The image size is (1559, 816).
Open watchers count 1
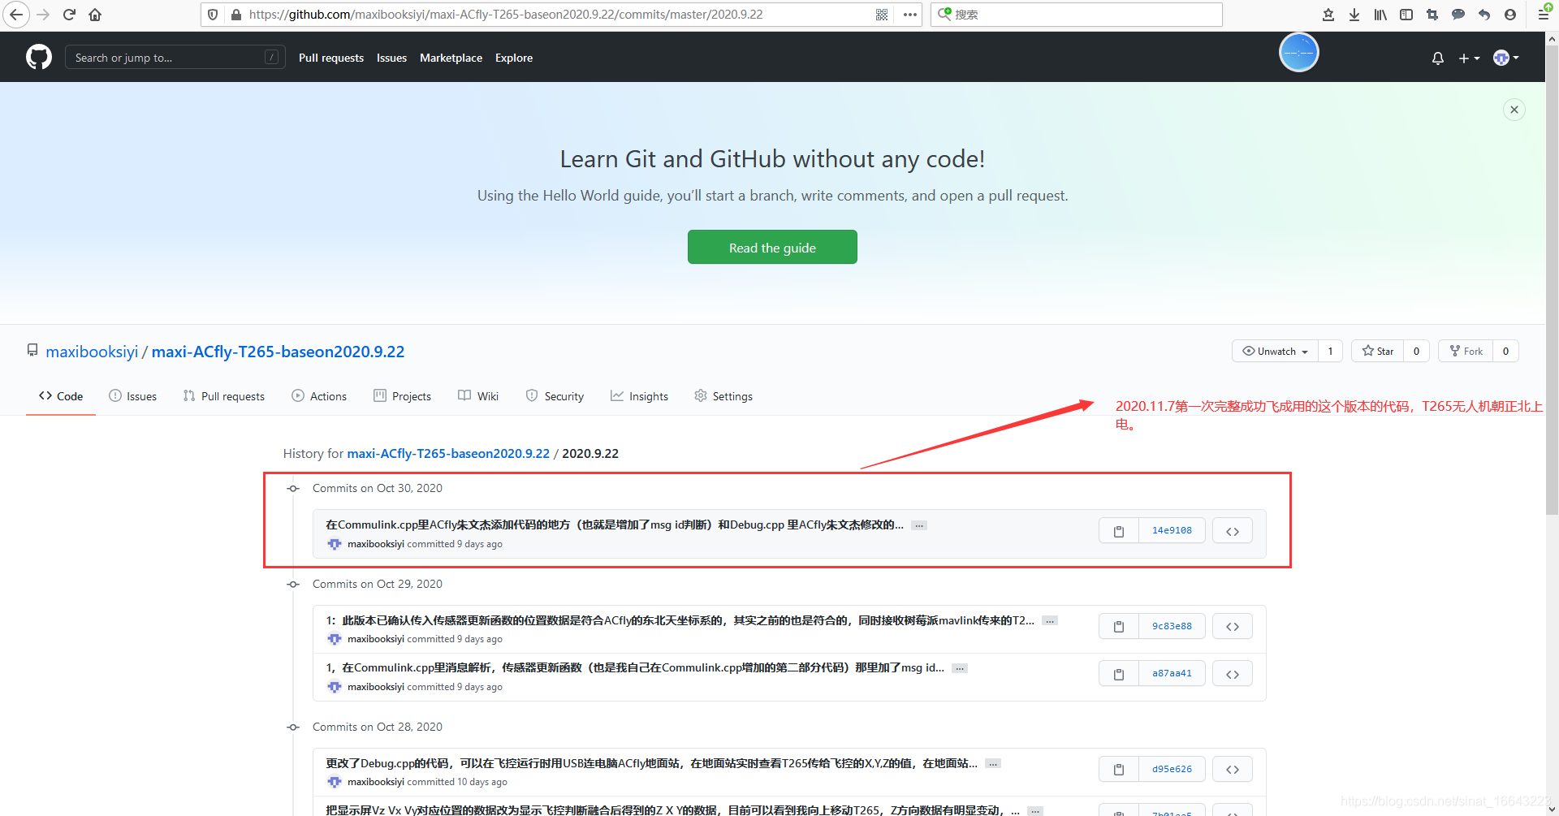(x=1330, y=351)
